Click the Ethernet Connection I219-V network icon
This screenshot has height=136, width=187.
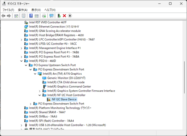coord(26,27)
